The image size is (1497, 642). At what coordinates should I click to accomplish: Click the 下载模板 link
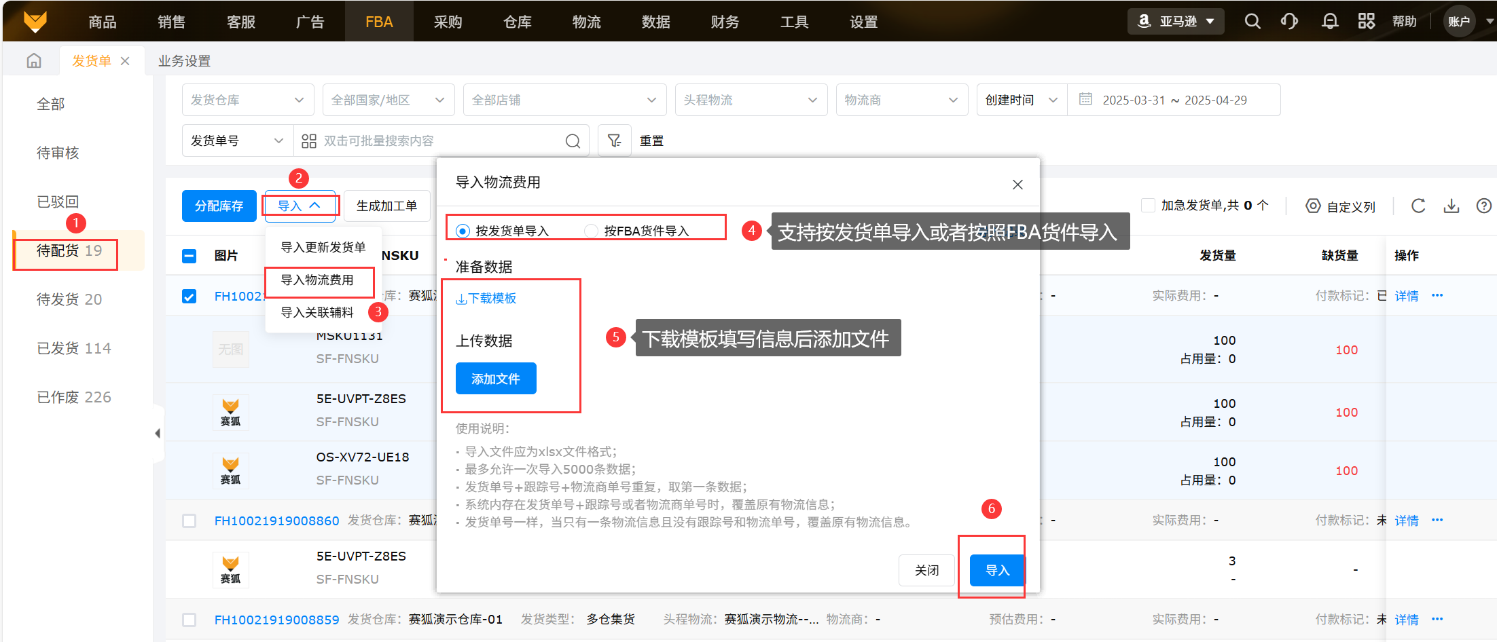tap(486, 299)
